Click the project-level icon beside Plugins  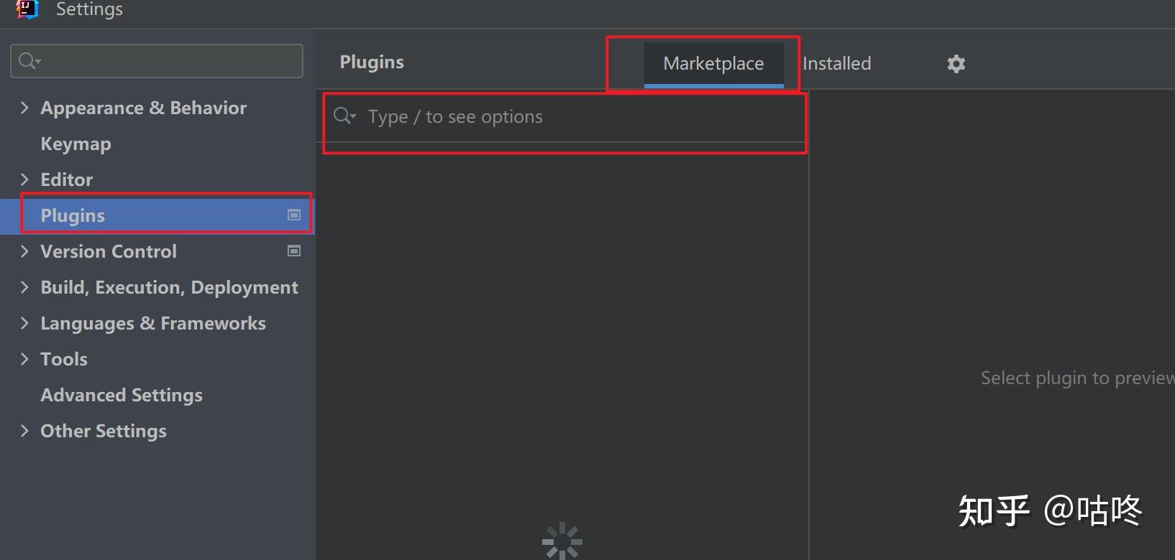coord(294,215)
